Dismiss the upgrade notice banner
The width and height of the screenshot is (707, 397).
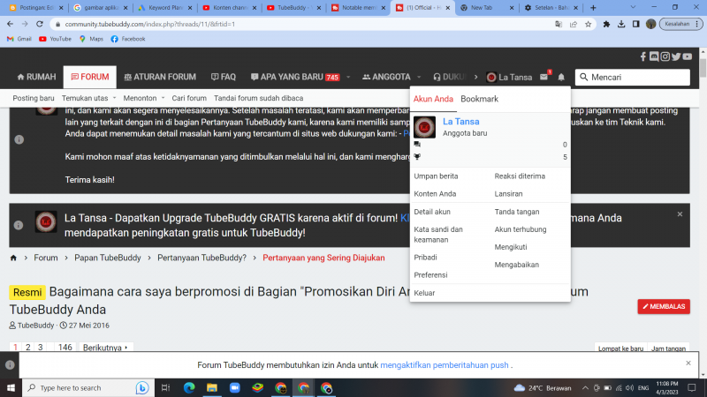[680, 214]
